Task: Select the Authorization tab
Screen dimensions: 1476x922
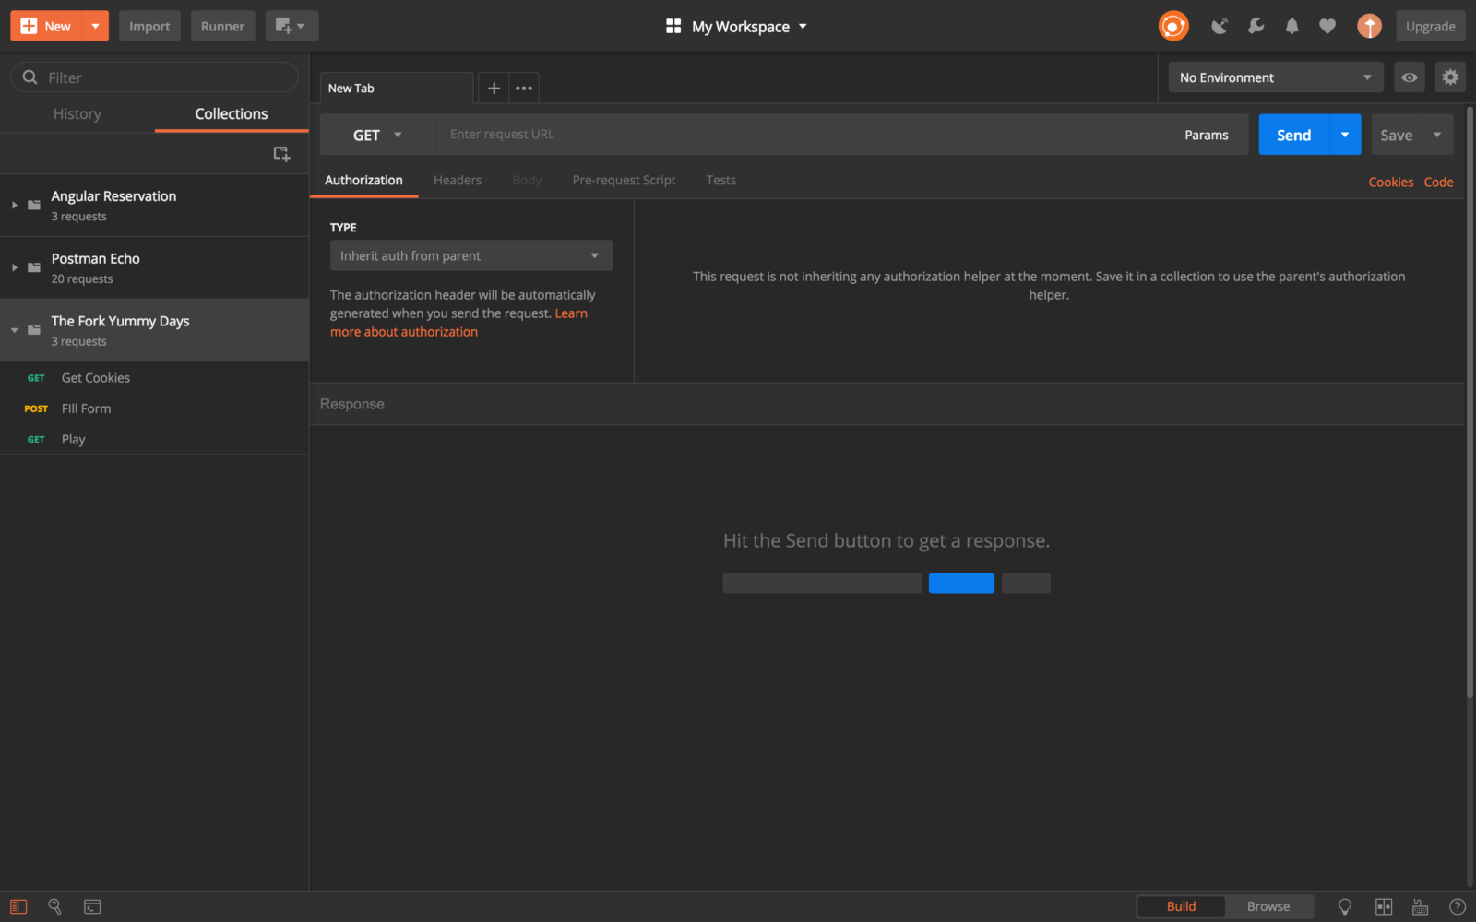Action: 363,180
